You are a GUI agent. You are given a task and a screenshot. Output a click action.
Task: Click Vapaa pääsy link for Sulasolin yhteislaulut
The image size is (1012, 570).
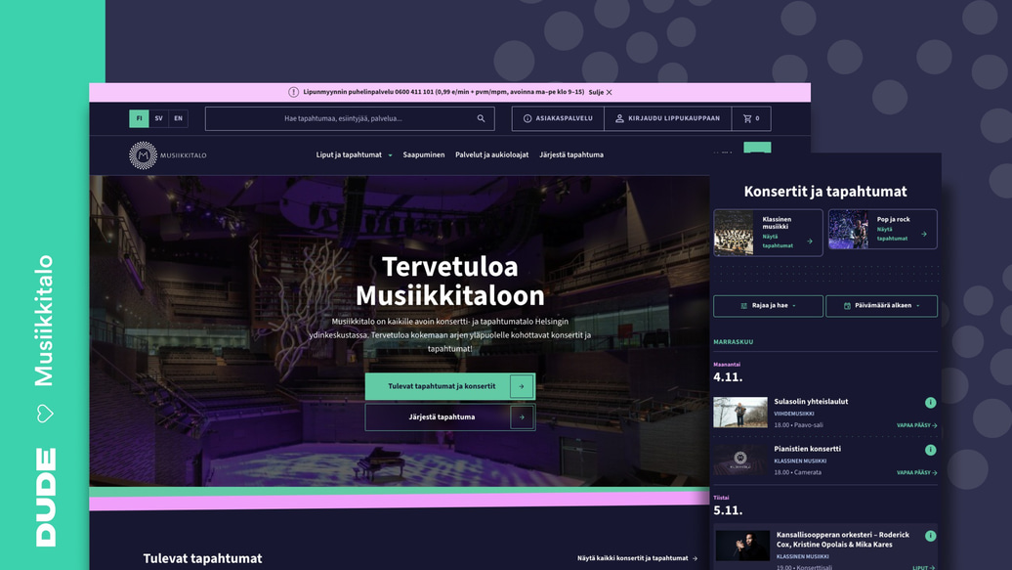point(916,425)
